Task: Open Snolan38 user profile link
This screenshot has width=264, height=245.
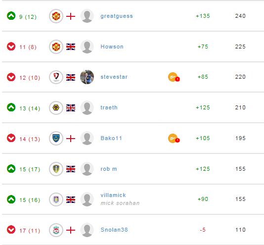Action: click(114, 230)
